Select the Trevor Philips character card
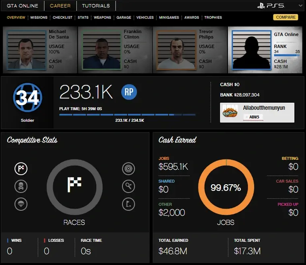306x265 pixels. [x=190, y=50]
